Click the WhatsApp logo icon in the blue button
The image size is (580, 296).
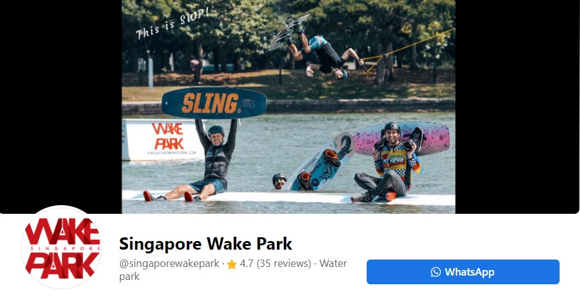point(436,272)
